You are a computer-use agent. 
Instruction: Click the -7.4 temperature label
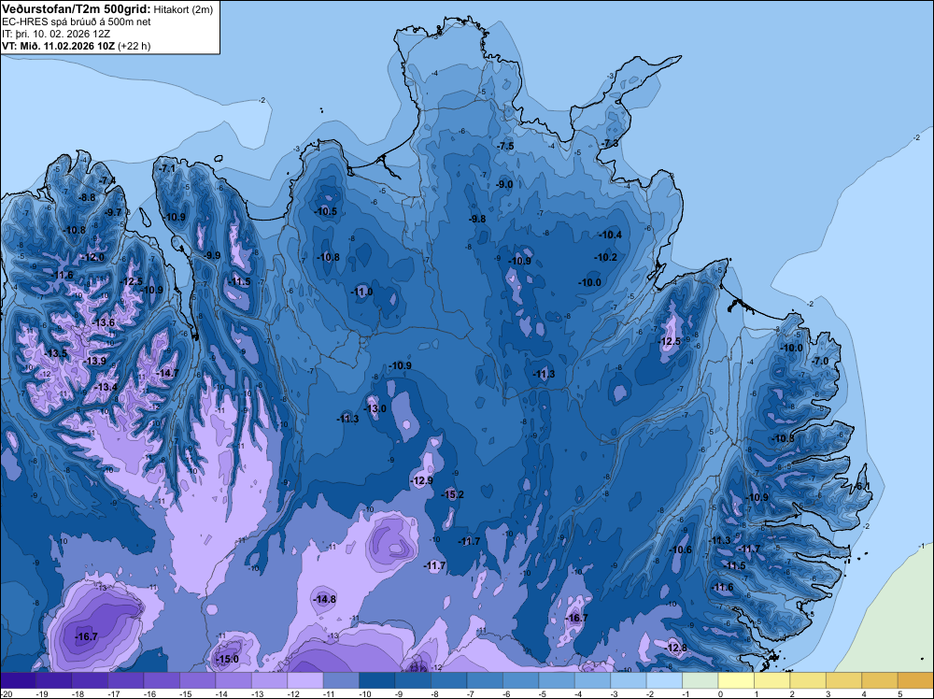[107, 180]
